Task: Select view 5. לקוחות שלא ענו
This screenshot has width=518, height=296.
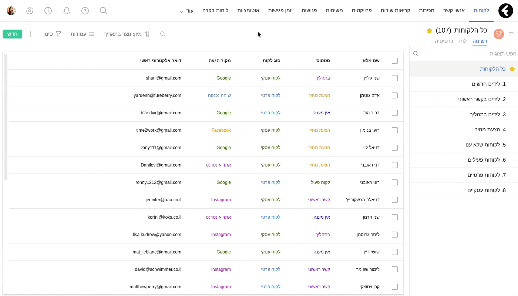Action: (464, 145)
